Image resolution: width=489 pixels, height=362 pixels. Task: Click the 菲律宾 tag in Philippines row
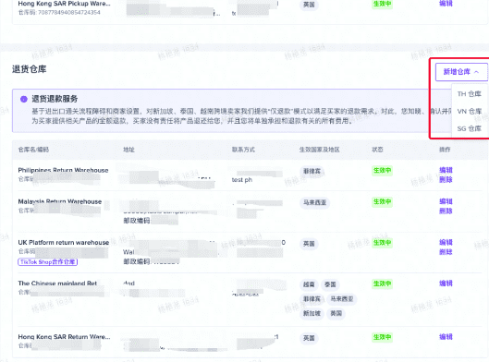click(312, 172)
